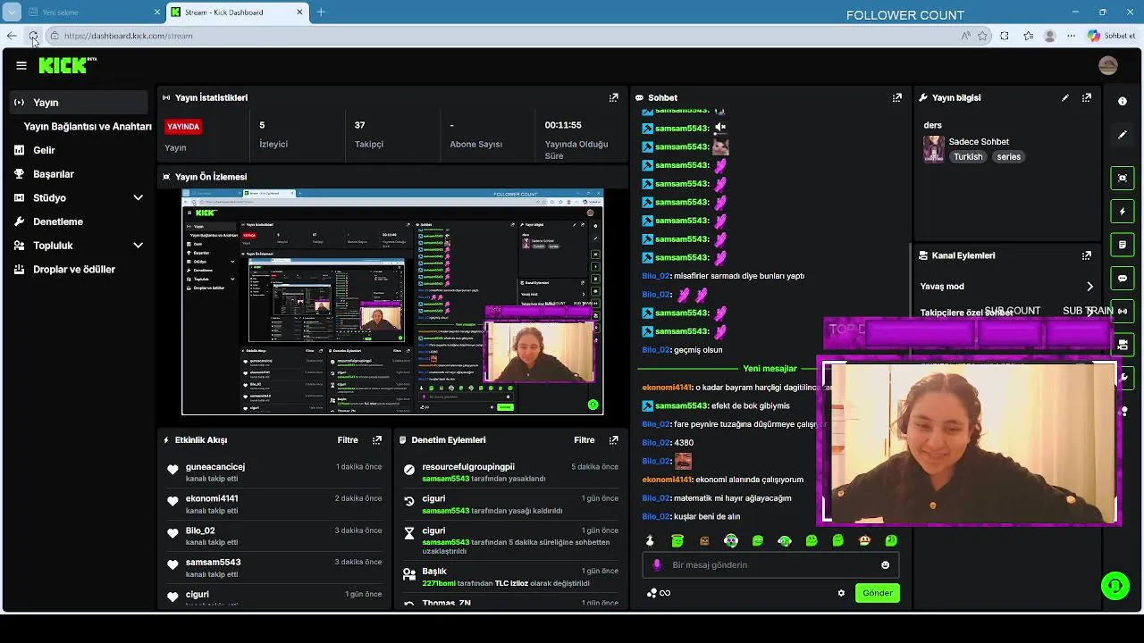Pop out the Etkinlik Akışı panel
The width and height of the screenshot is (1144, 643).
(377, 440)
